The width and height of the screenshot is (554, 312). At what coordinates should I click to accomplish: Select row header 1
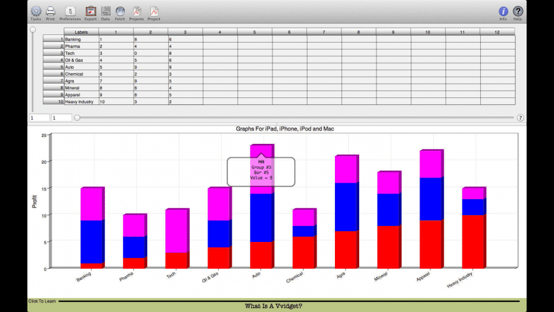(53, 39)
